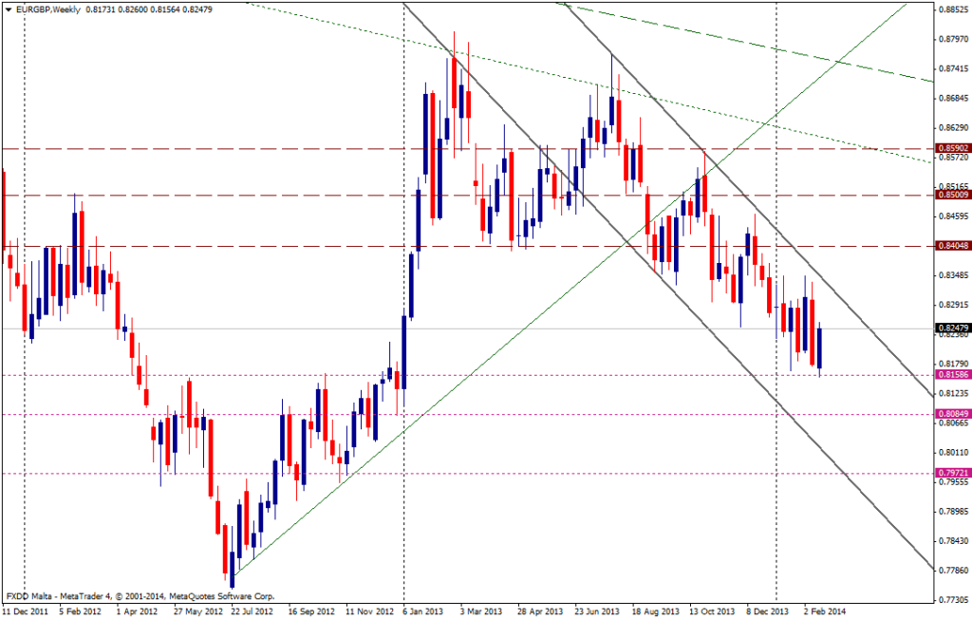Click the 0.85009 red price label
The image size is (972, 619).
click(x=952, y=195)
